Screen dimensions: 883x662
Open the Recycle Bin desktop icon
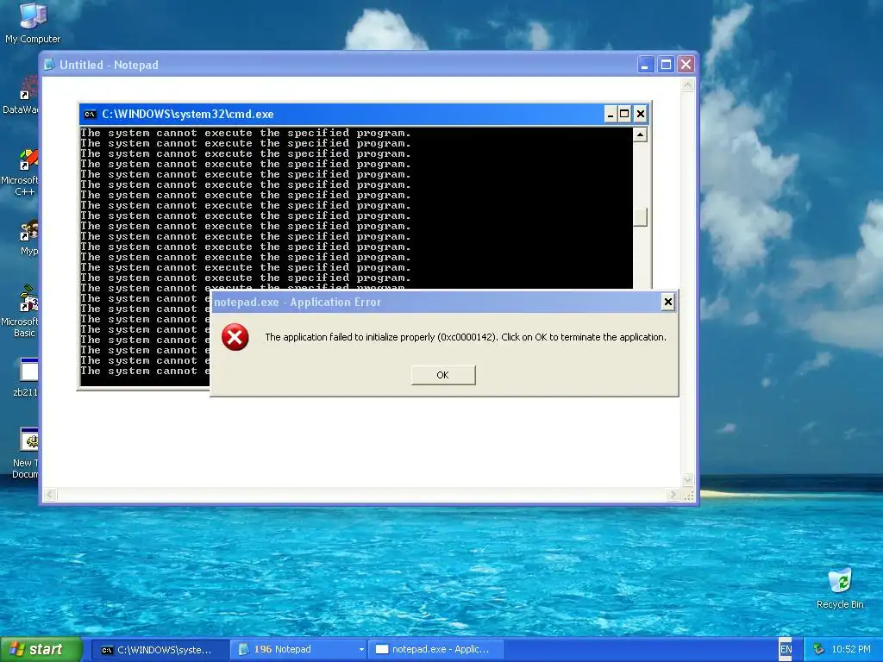840,589
